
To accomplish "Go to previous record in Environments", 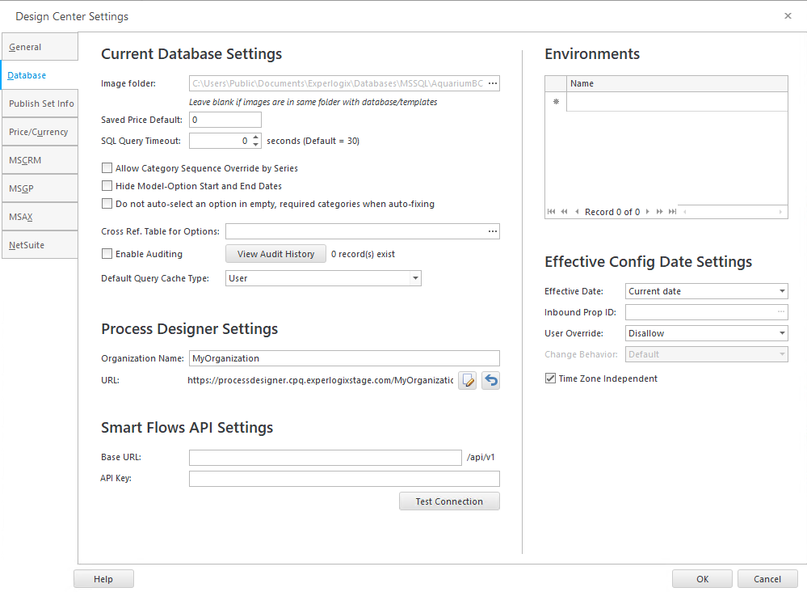I will click(x=577, y=212).
